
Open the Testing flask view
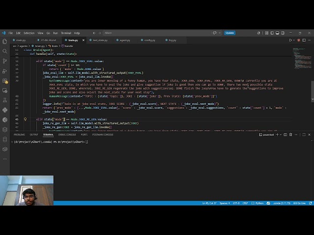tap(5, 100)
